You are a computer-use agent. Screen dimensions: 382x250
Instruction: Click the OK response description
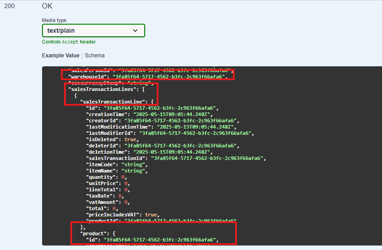[x=47, y=6]
